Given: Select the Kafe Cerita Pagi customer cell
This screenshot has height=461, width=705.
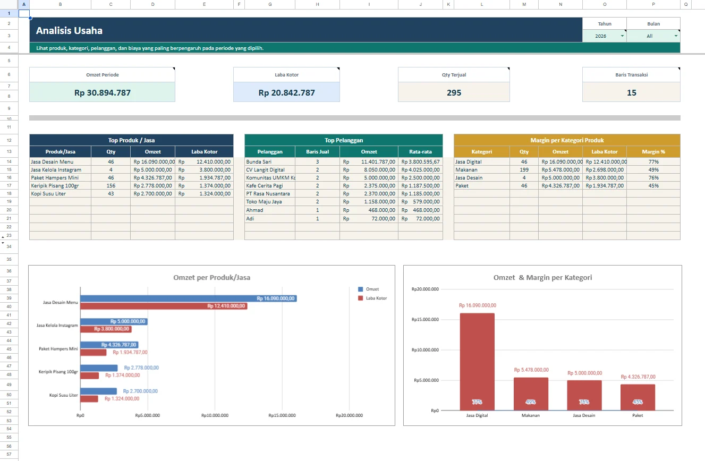Looking at the screenshot, I should point(270,185).
